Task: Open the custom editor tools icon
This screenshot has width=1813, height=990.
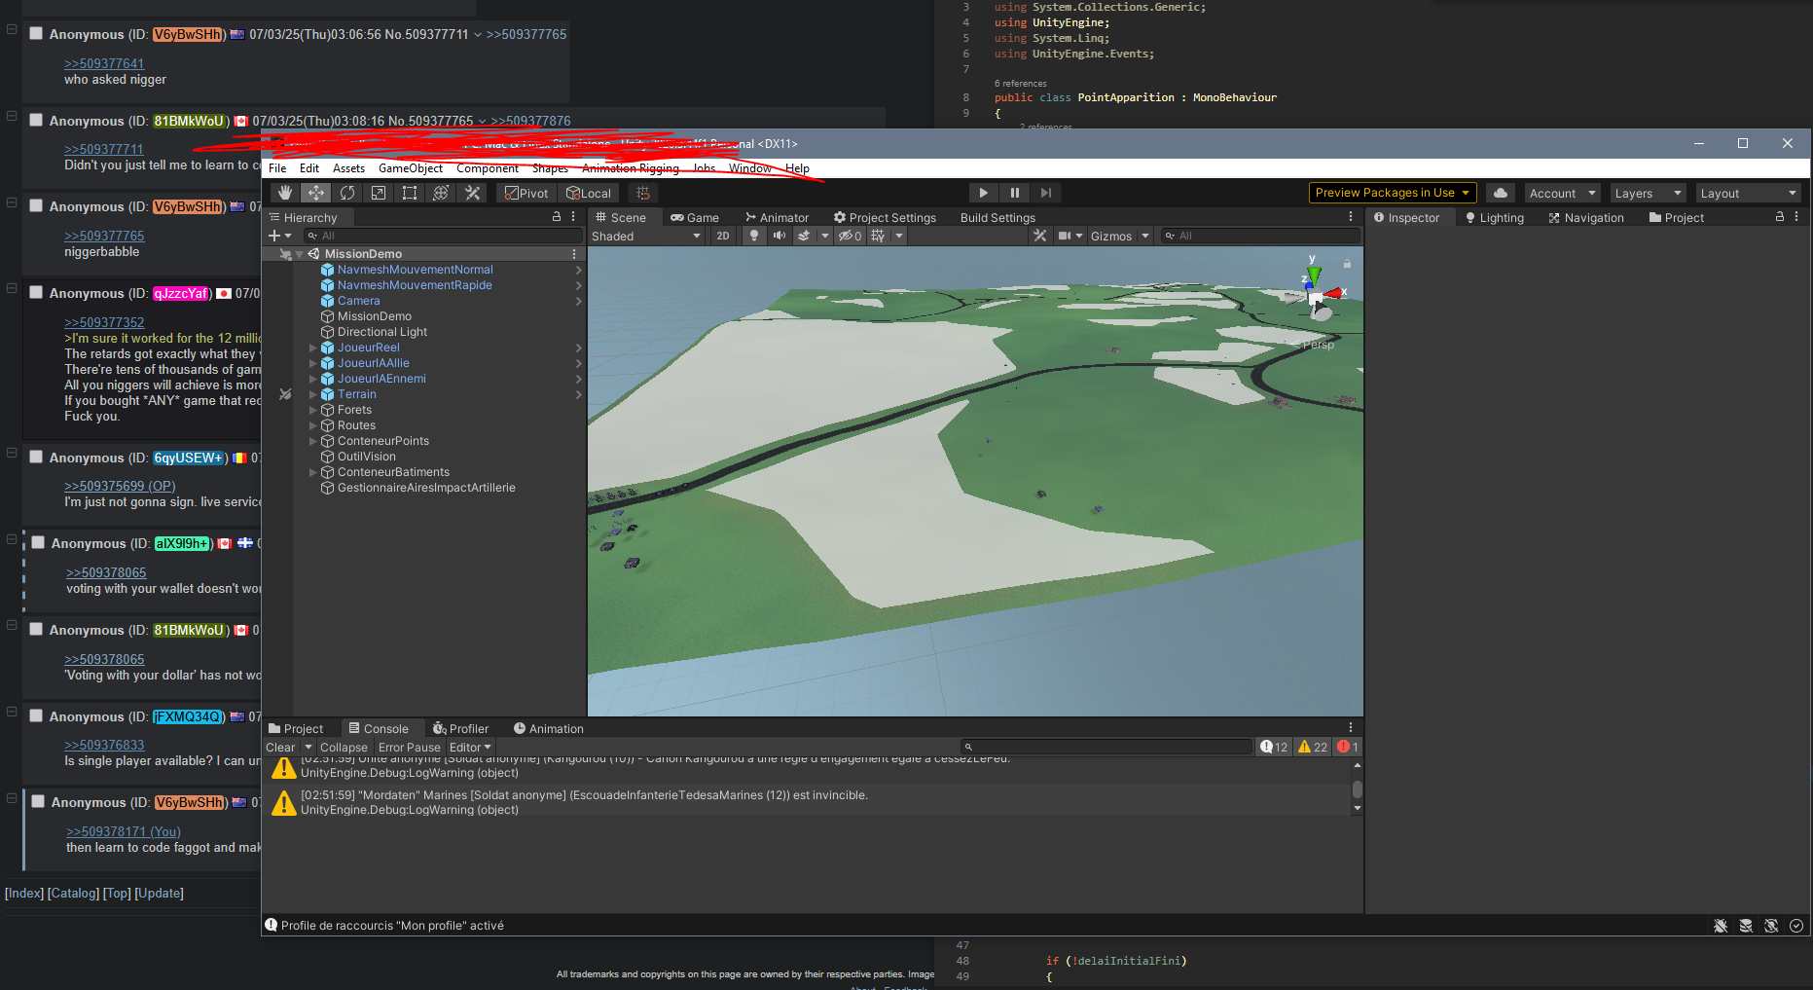Action: pos(472,193)
